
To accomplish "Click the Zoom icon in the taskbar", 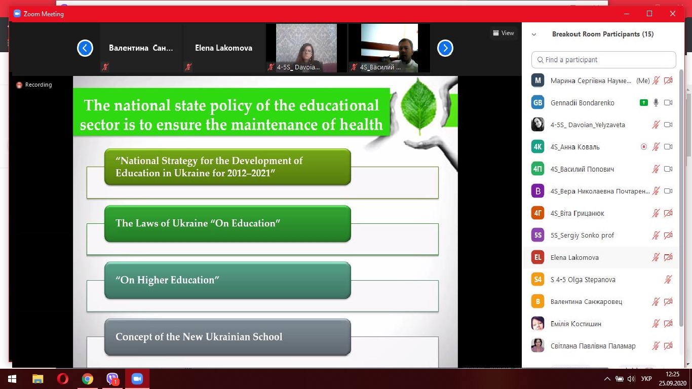I will [137, 379].
